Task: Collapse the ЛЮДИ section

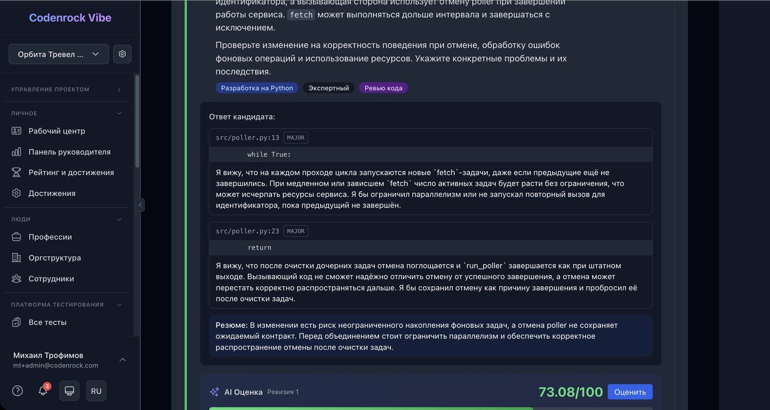Action: (x=67, y=219)
